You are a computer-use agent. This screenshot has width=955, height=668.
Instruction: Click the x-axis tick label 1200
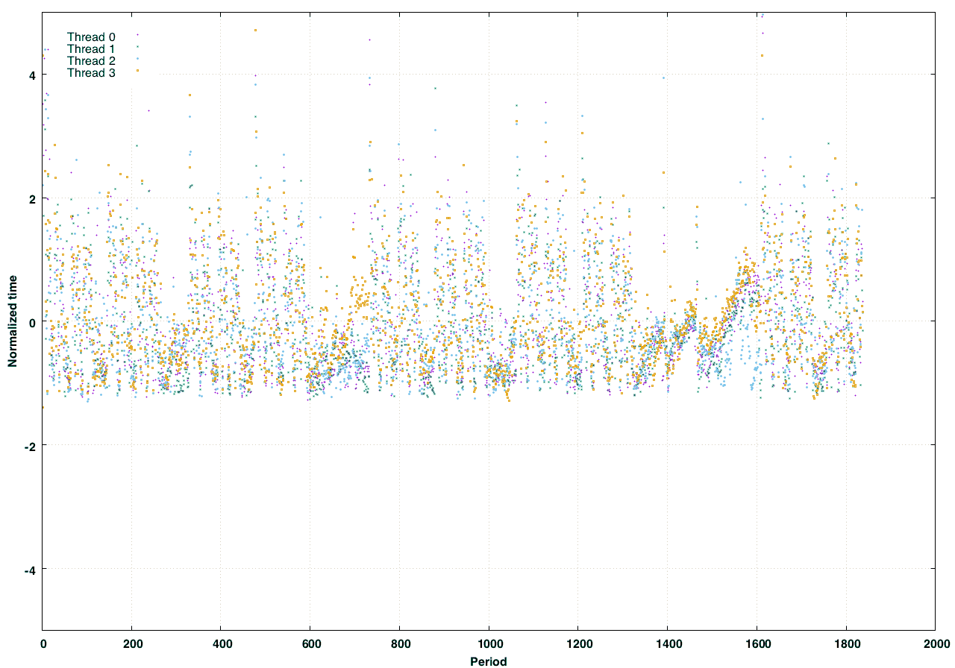[x=578, y=643]
